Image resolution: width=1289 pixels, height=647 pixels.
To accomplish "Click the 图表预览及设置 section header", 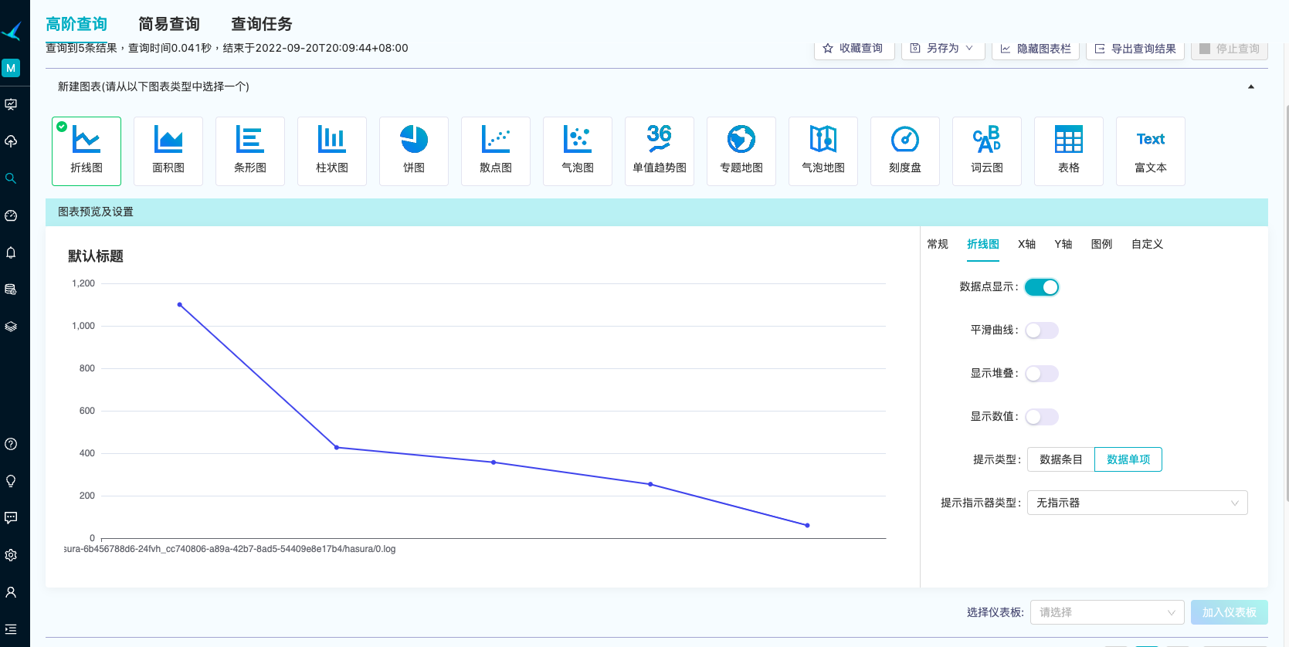I will [x=656, y=212].
